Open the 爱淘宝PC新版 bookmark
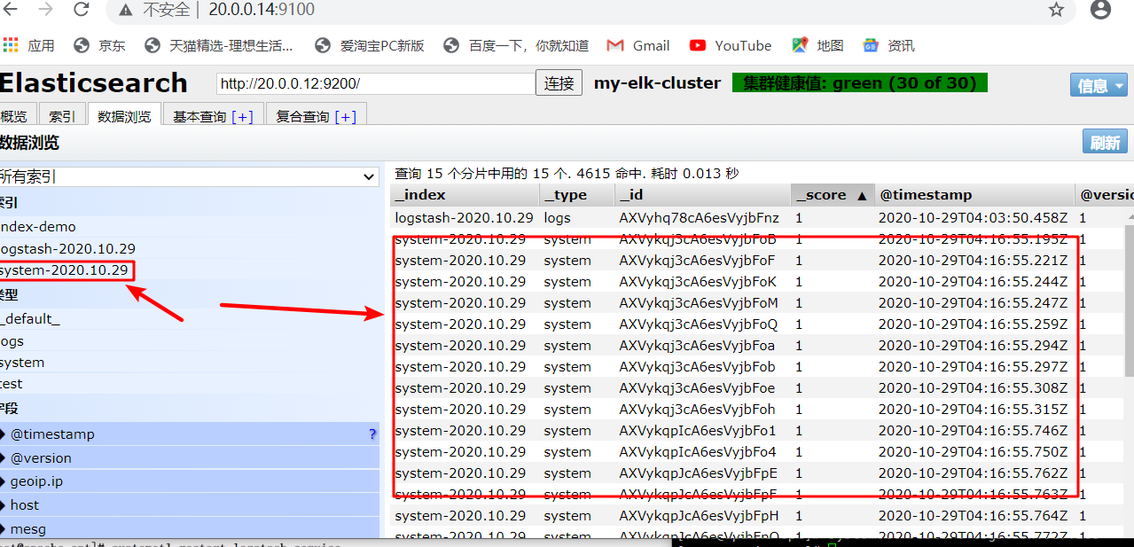The height and width of the screenshot is (547, 1134). click(370, 45)
